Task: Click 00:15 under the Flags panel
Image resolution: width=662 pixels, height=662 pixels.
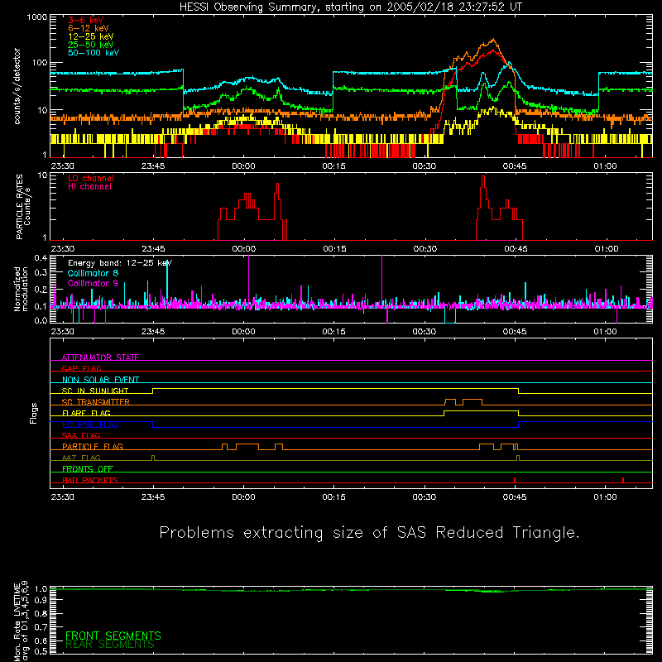Action: (334, 497)
